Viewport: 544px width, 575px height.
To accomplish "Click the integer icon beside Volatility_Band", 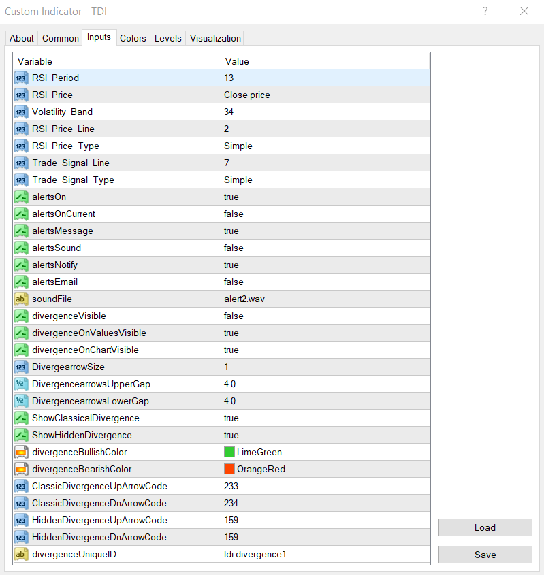I will coord(20,112).
